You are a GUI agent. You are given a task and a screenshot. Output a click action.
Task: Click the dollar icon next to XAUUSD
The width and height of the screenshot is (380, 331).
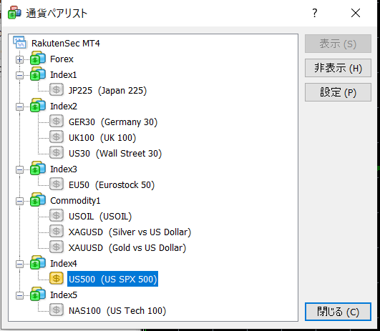57,247
